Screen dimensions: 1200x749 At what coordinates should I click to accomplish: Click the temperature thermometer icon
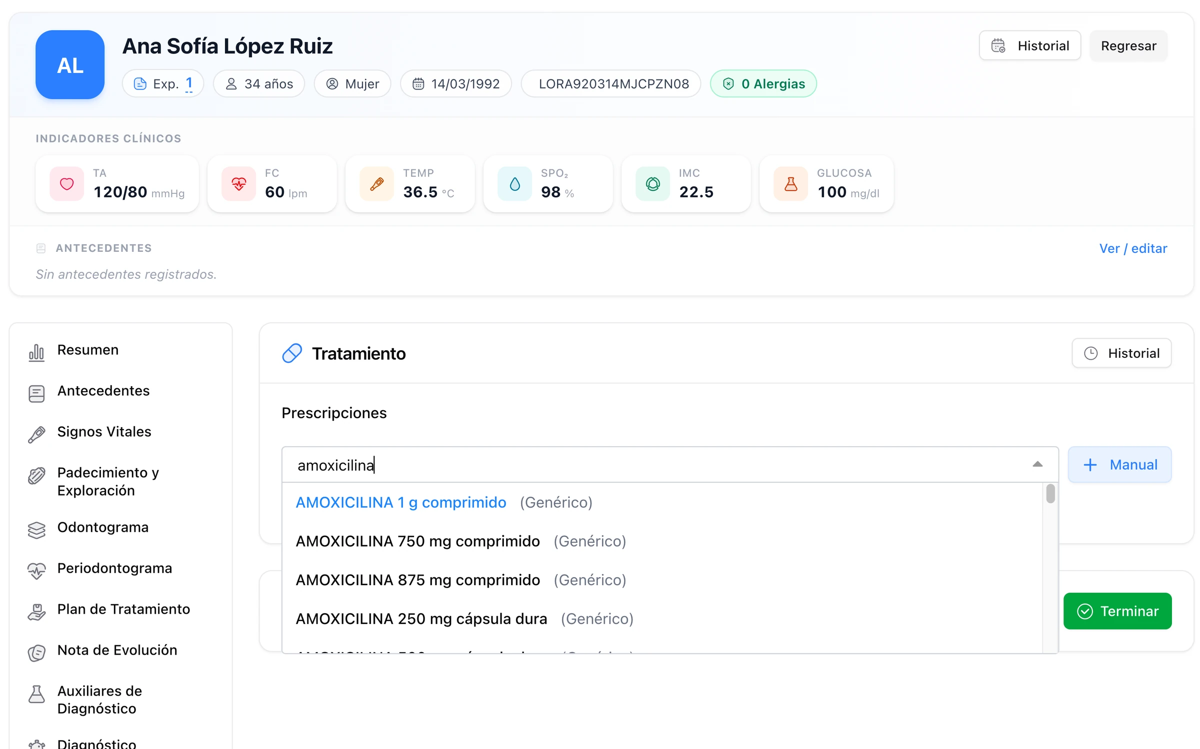tap(377, 184)
